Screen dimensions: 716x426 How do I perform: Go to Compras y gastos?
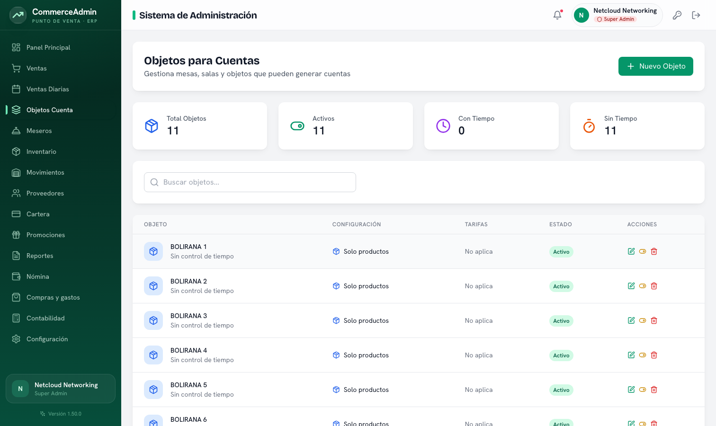pos(61,297)
